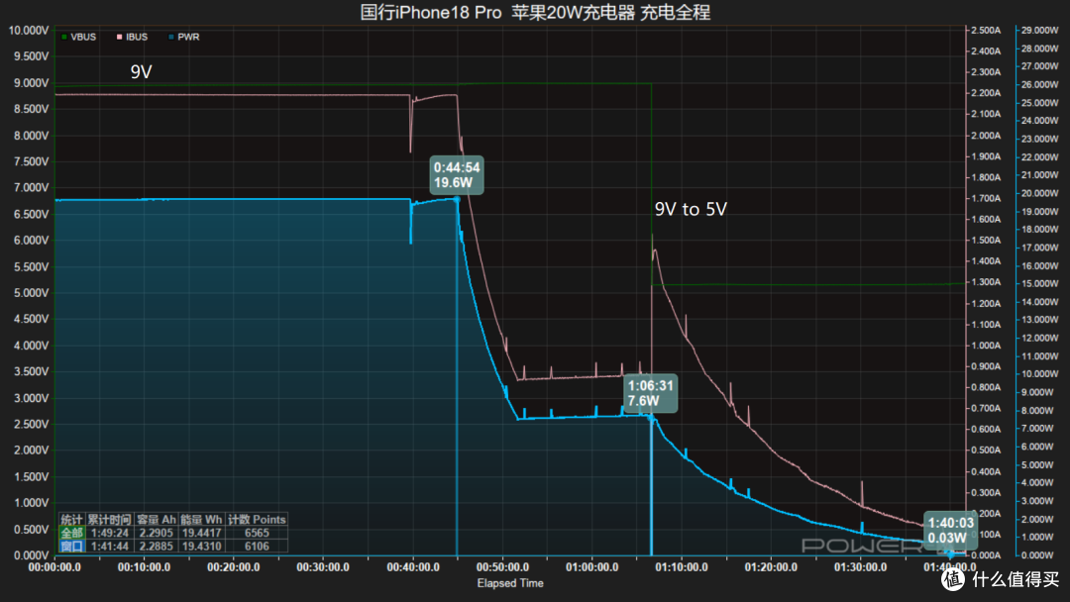Click the Elapsed Time axis label
The image size is (1070, 602).
pyautogui.click(x=510, y=583)
